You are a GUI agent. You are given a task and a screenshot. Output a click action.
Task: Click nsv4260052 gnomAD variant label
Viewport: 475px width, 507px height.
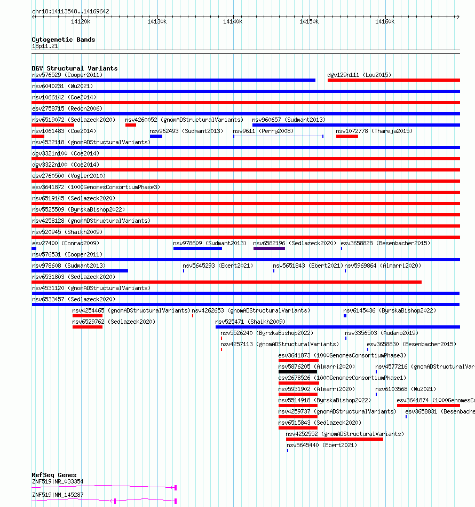[184, 120]
